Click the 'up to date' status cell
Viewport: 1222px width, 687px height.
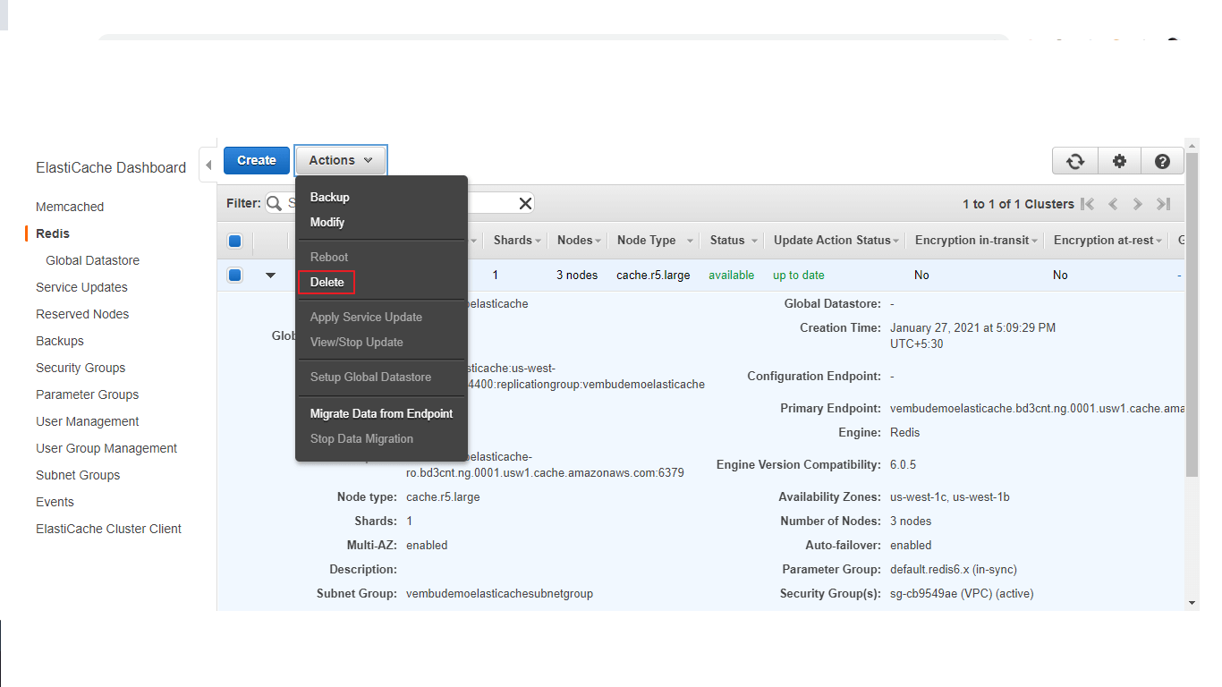[799, 275]
